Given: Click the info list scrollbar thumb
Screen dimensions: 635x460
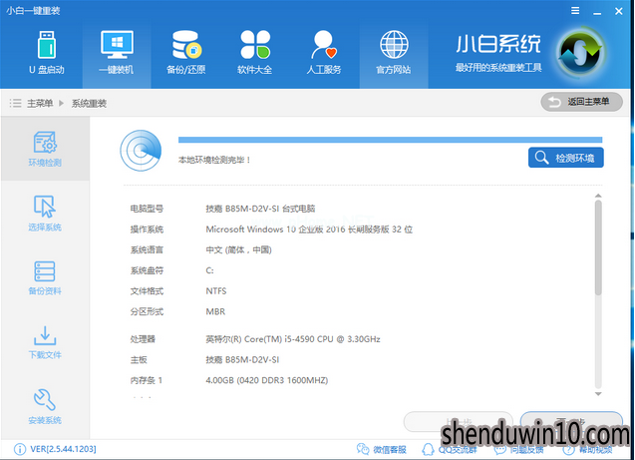Looking at the screenshot, I should pyautogui.click(x=598, y=247).
